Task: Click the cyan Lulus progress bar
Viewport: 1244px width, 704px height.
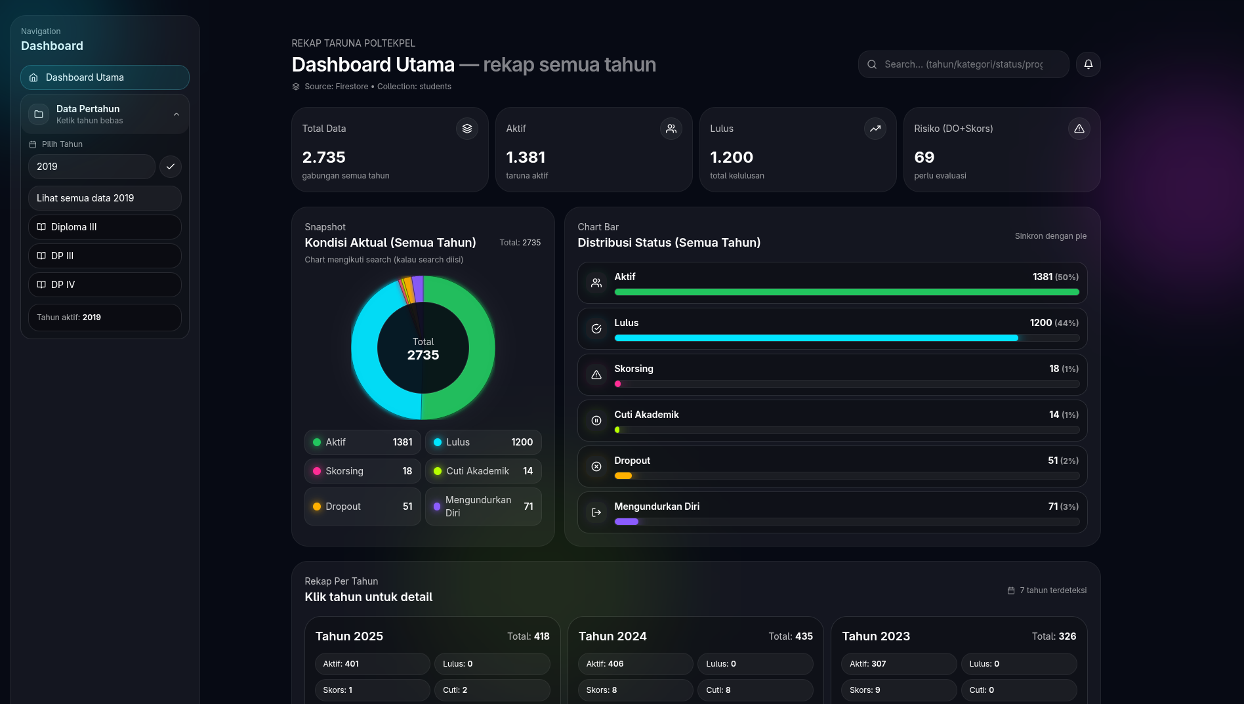Action: point(816,338)
